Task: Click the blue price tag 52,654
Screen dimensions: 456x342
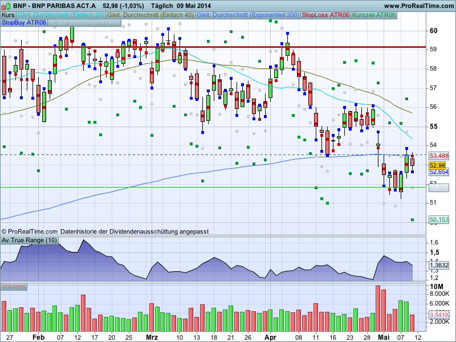Action: [439, 172]
